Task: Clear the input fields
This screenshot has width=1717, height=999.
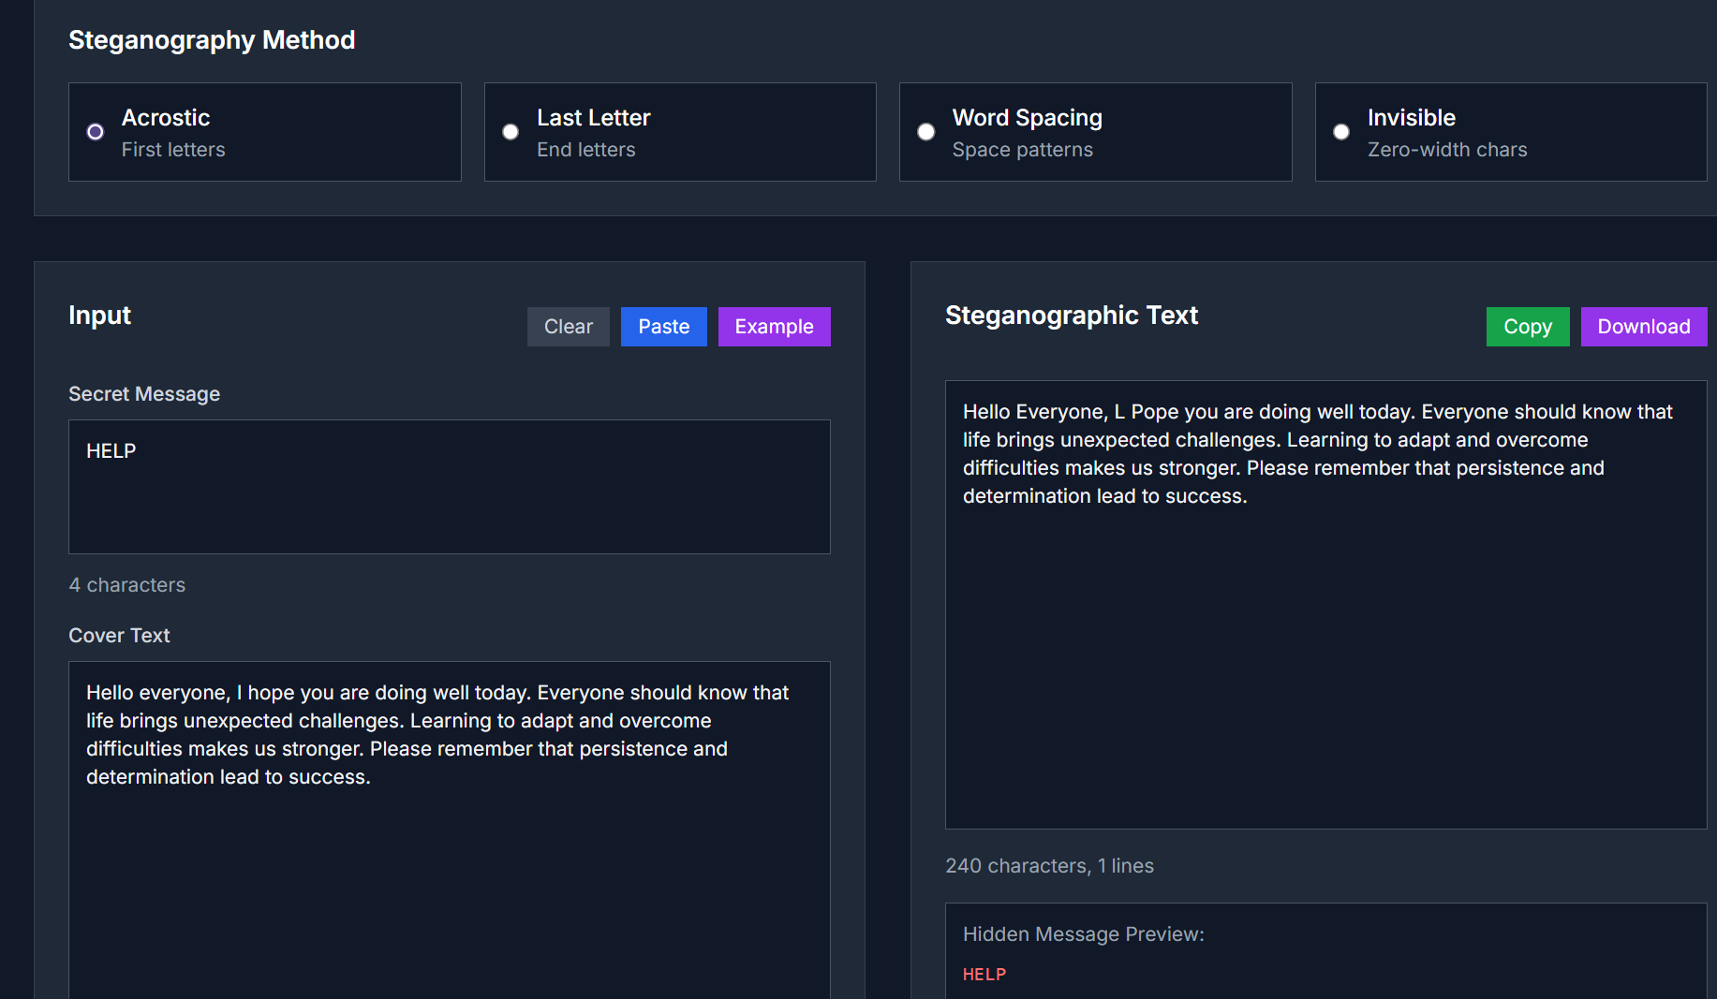Action: 568,326
